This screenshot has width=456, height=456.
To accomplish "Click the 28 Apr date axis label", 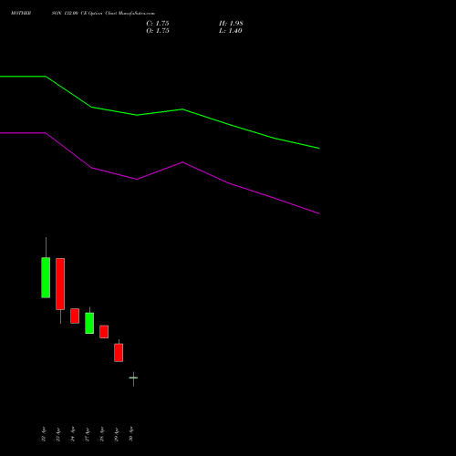I will click(x=102, y=434).
